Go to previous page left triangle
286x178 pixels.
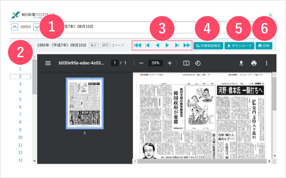(158, 45)
